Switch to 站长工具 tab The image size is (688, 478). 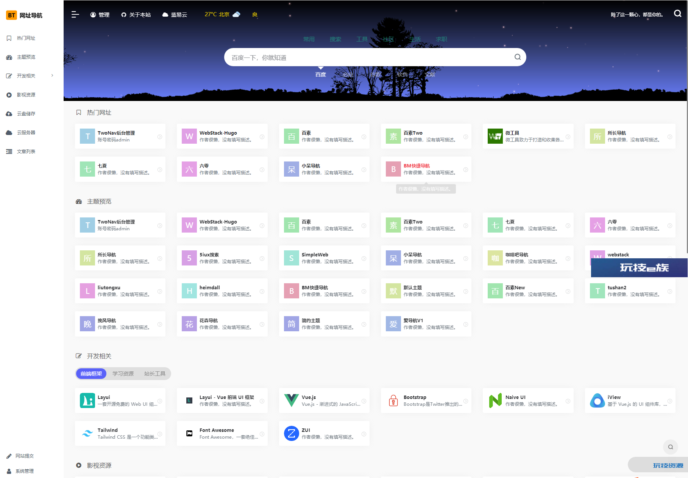(x=155, y=374)
